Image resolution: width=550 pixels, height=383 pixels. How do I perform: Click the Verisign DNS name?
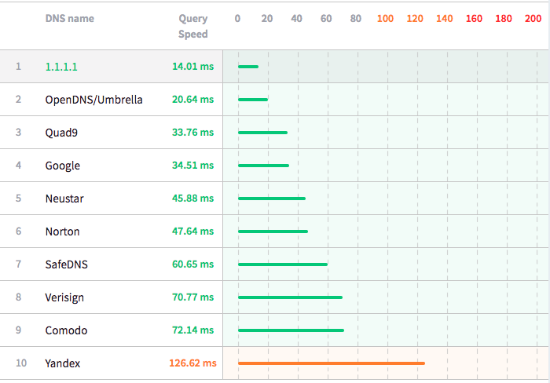pos(64,297)
